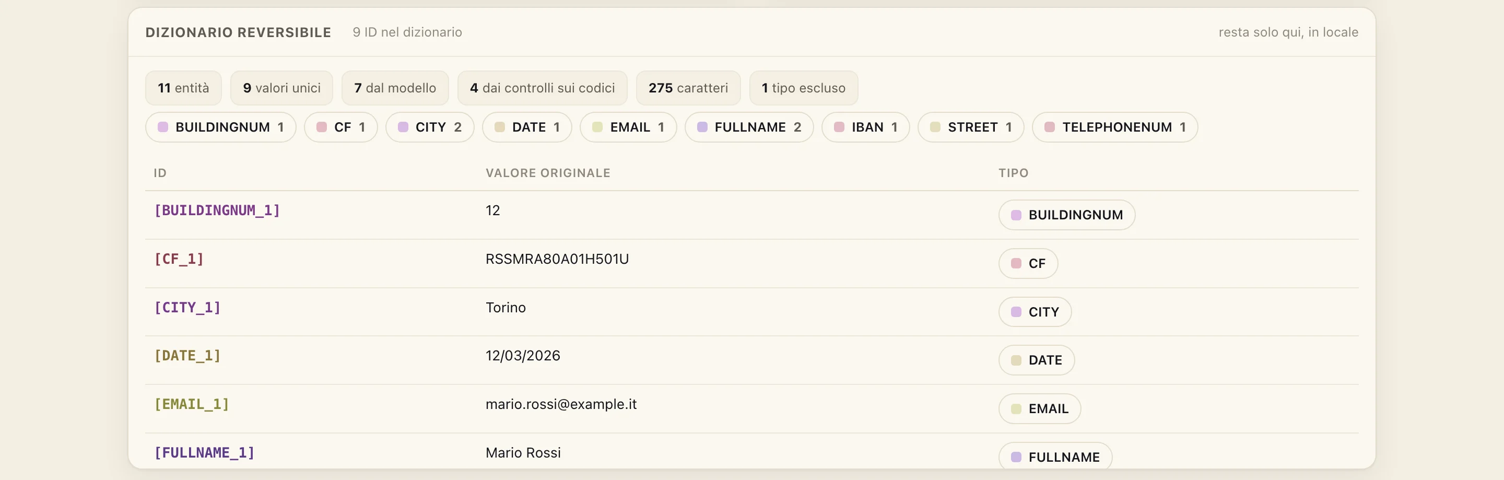The image size is (1504, 480).
Task: Select the TELEPHONENUM 1 type chip
Action: (x=1115, y=127)
